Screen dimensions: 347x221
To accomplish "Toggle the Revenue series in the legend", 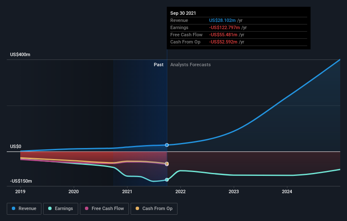I will [24, 209].
